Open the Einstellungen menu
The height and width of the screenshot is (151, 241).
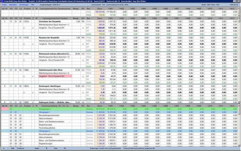(x=24, y=5)
